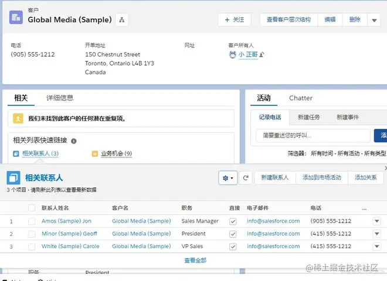Click the 删除 button
The height and width of the screenshot is (281, 387).
point(355,20)
